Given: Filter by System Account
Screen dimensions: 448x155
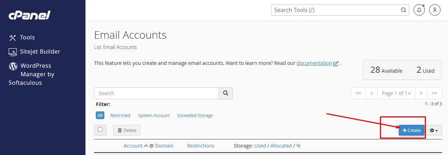Looking at the screenshot, I should tap(154, 115).
